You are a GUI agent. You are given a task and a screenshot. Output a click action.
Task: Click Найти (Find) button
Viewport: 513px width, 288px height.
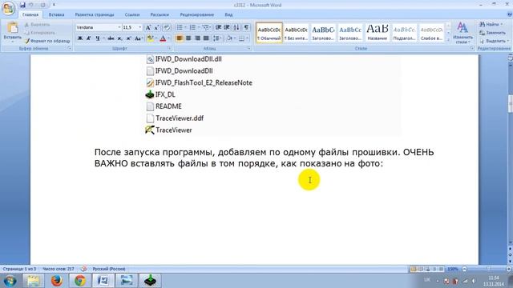point(491,24)
